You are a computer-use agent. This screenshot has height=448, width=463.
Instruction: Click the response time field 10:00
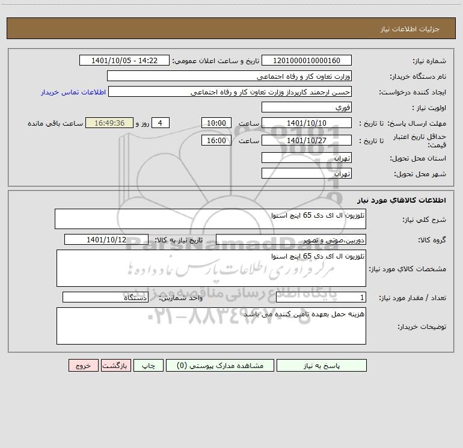point(216,123)
